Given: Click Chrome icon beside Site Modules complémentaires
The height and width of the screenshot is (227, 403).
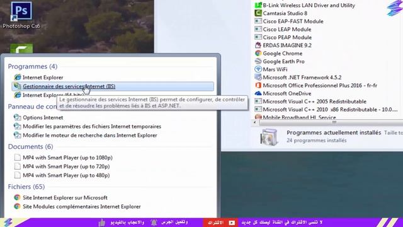Looking at the screenshot, I should [17, 206].
